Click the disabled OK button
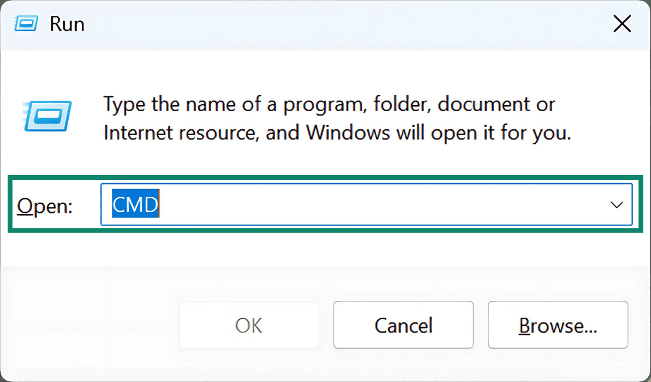Viewport: 651px width, 382px height. coord(248,325)
